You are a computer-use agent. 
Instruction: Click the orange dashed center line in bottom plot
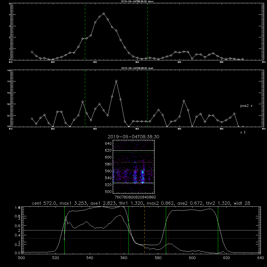(144, 230)
